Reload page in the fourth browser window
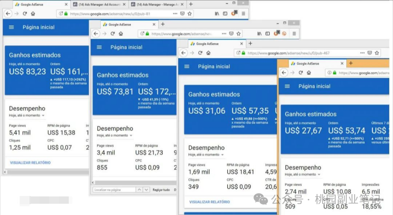The image size is (393, 215). point(301,73)
